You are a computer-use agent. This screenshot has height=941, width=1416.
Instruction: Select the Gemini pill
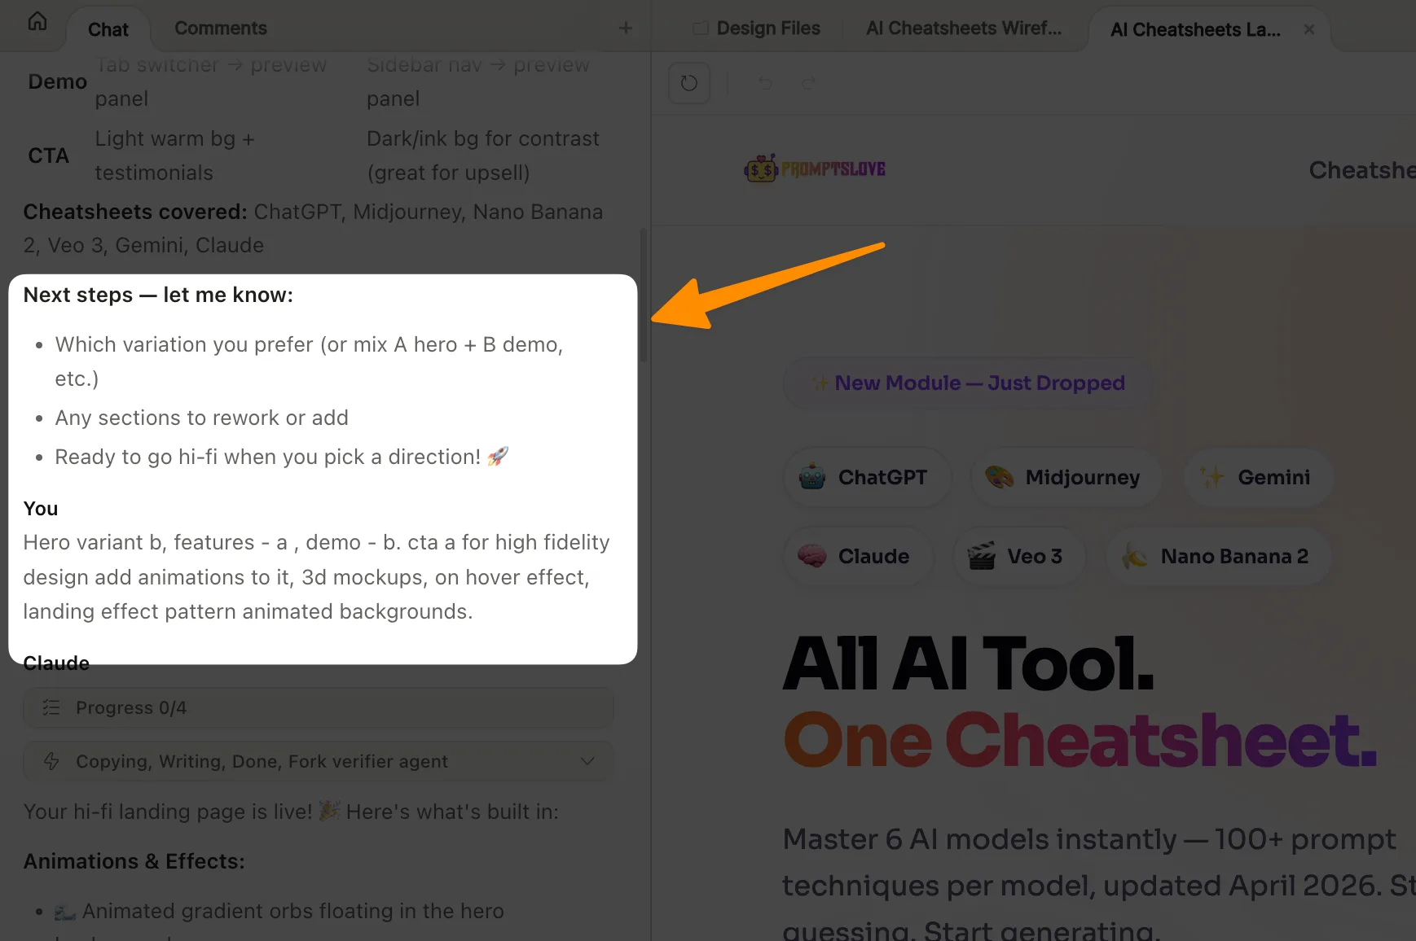tap(1258, 478)
